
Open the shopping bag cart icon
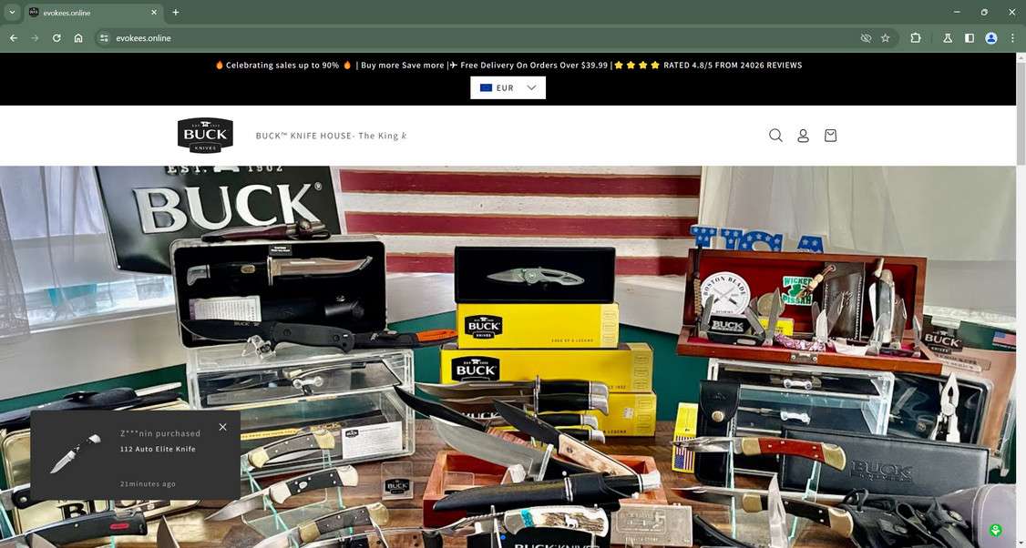830,135
